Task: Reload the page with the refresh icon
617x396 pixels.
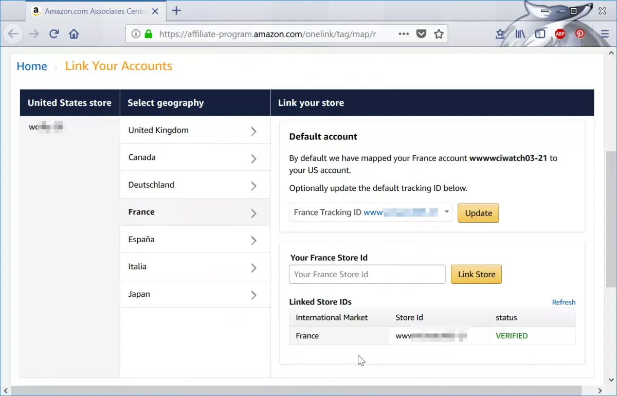Action: point(54,34)
